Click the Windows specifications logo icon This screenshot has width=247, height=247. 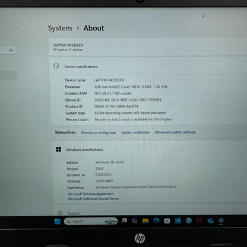coord(59,150)
